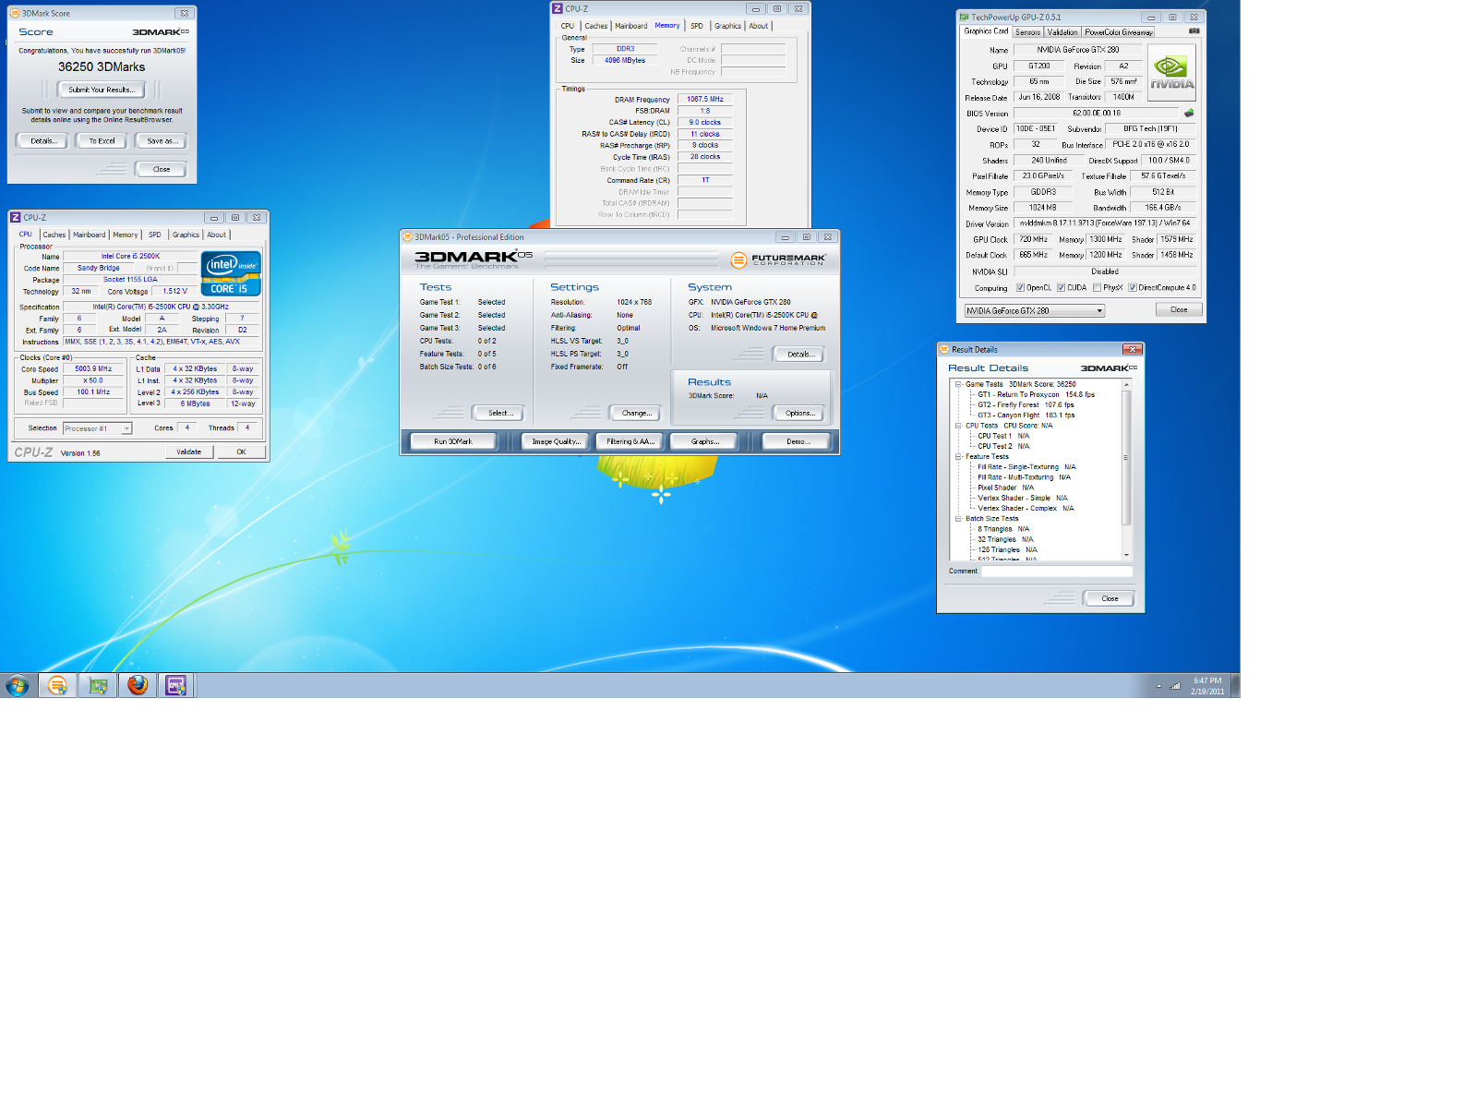Click Submit Your Results button
The width and height of the screenshot is (1476, 1108).
pyautogui.click(x=102, y=90)
